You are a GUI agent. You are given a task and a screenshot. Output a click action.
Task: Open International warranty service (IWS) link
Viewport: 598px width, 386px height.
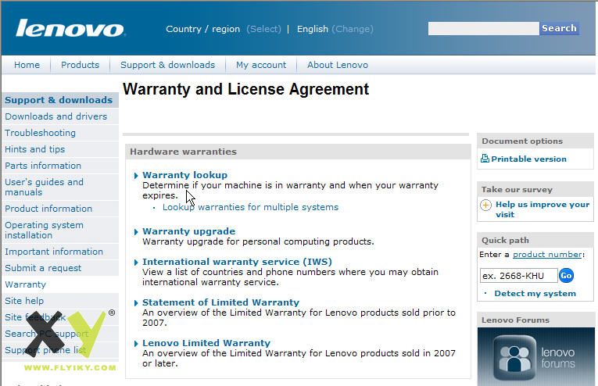[x=237, y=262]
